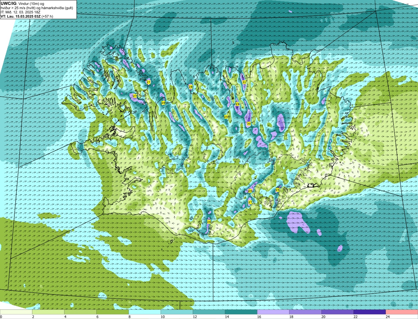Click the 12–14 m/s teal legend swatch
Viewport: 418px width, 319px height.
[x=209, y=312]
